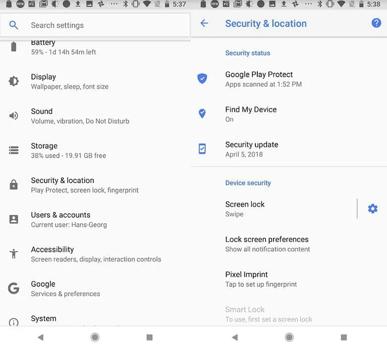Open Accessibility settings
The image size is (387, 352).
pyautogui.click(x=96, y=254)
